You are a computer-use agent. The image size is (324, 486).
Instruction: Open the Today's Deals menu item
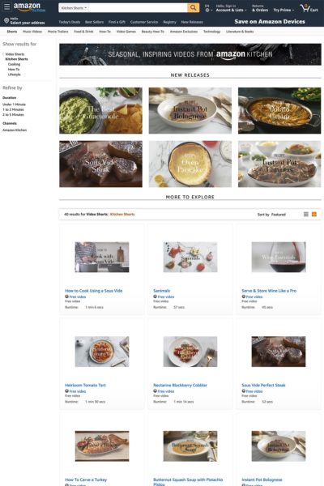pyautogui.click(x=70, y=22)
